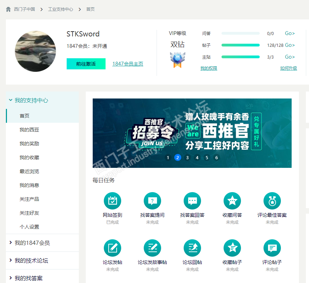Open the 评论最佳答案 medal icon
The image size is (309, 283).
pyautogui.click(x=272, y=201)
